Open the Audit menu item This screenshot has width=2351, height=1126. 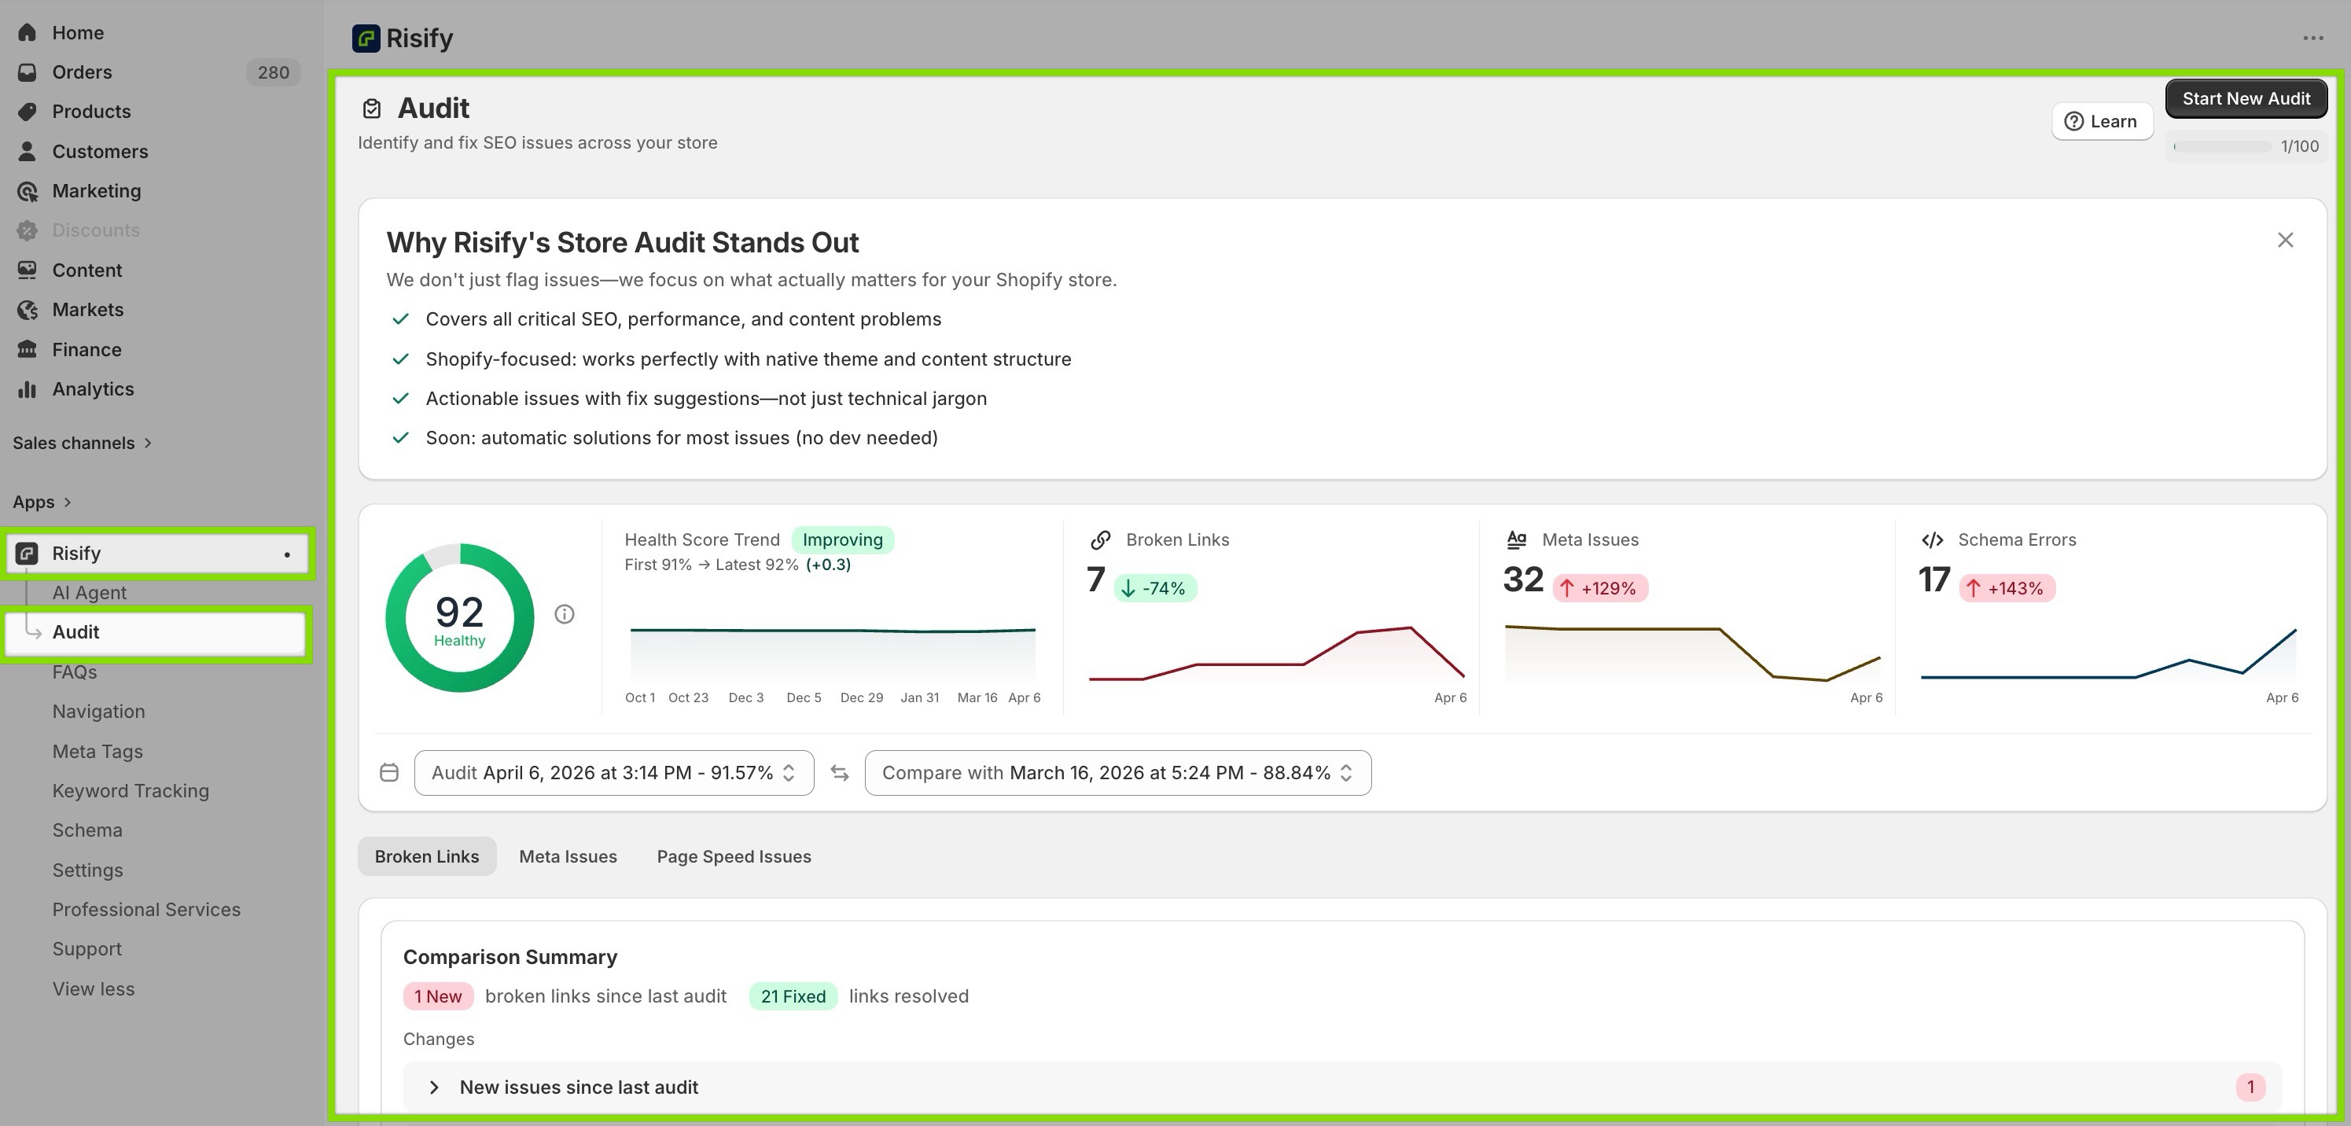pos(155,632)
